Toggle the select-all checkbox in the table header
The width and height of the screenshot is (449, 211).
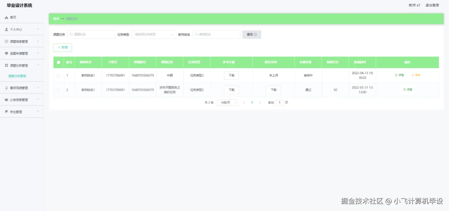tap(59, 62)
